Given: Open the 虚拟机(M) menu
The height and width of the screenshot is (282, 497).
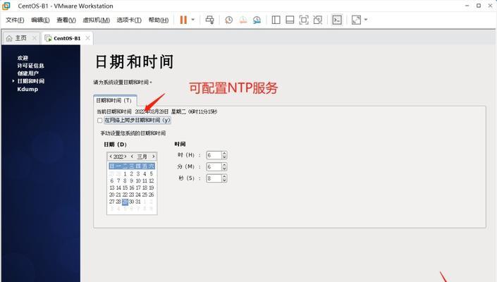Looking at the screenshot, I should click(x=97, y=20).
